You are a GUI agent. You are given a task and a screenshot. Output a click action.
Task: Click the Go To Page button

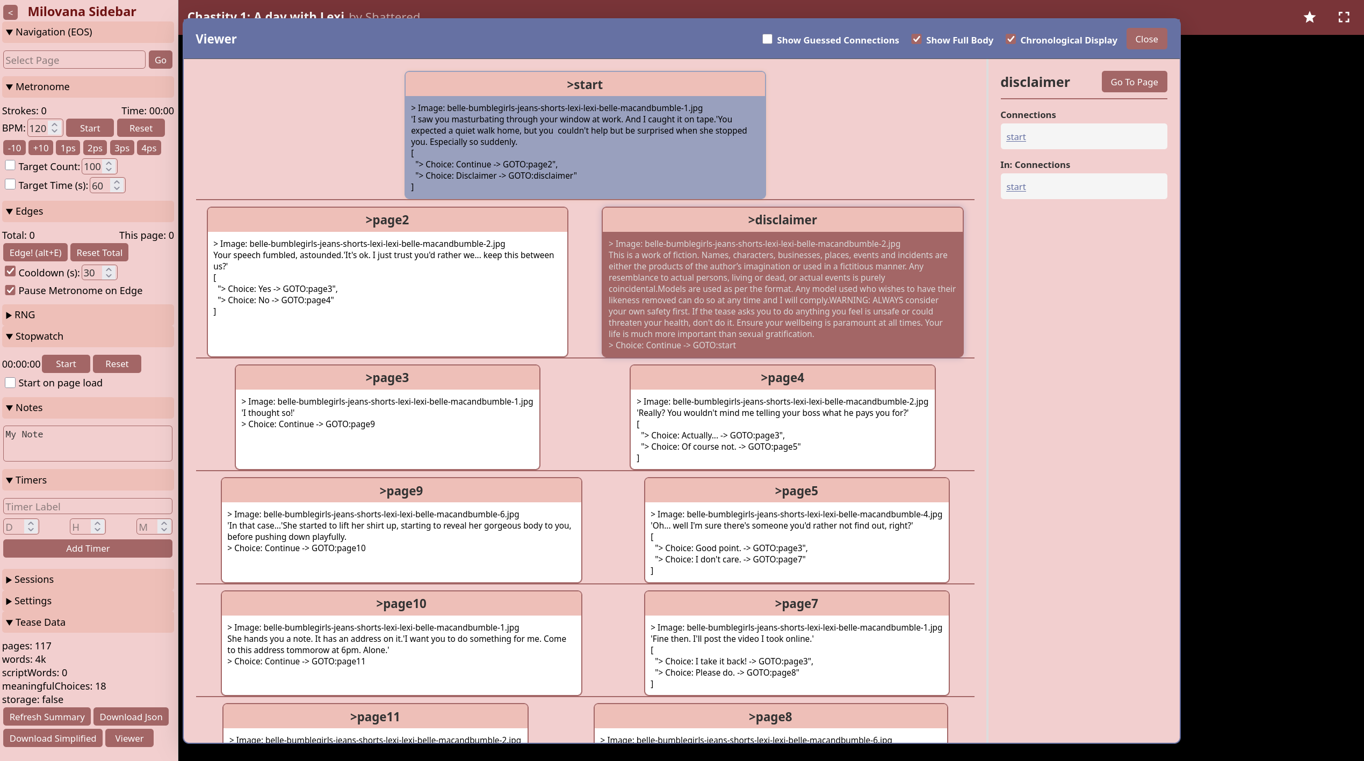coord(1134,82)
